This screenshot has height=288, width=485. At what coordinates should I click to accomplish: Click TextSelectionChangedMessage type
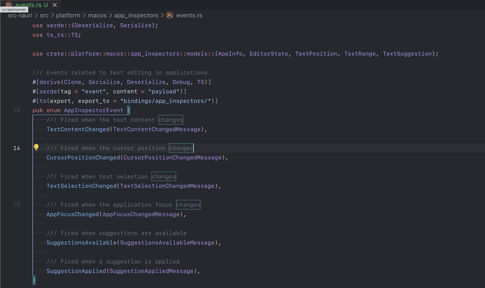pos(167,186)
